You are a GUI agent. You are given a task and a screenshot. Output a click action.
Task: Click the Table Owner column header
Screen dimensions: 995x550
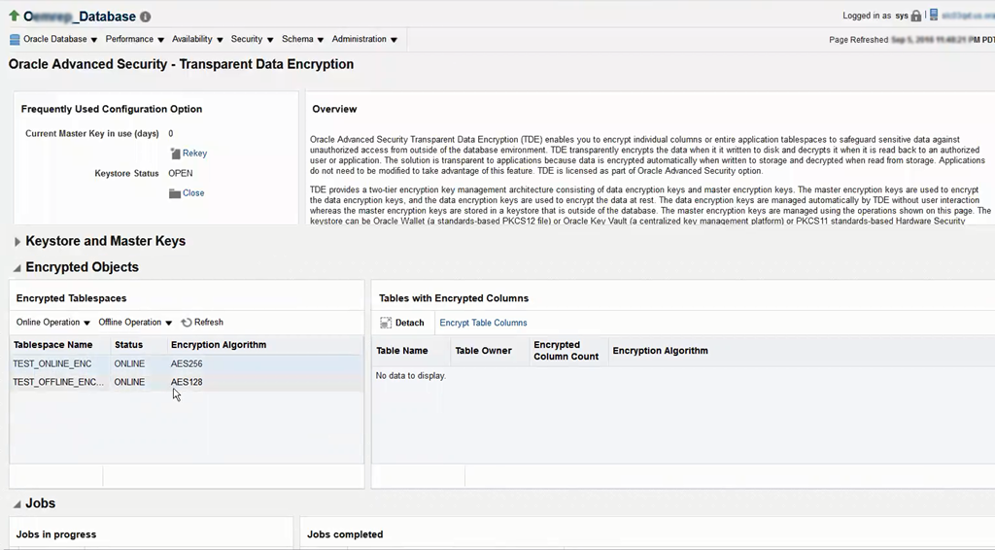click(x=484, y=350)
